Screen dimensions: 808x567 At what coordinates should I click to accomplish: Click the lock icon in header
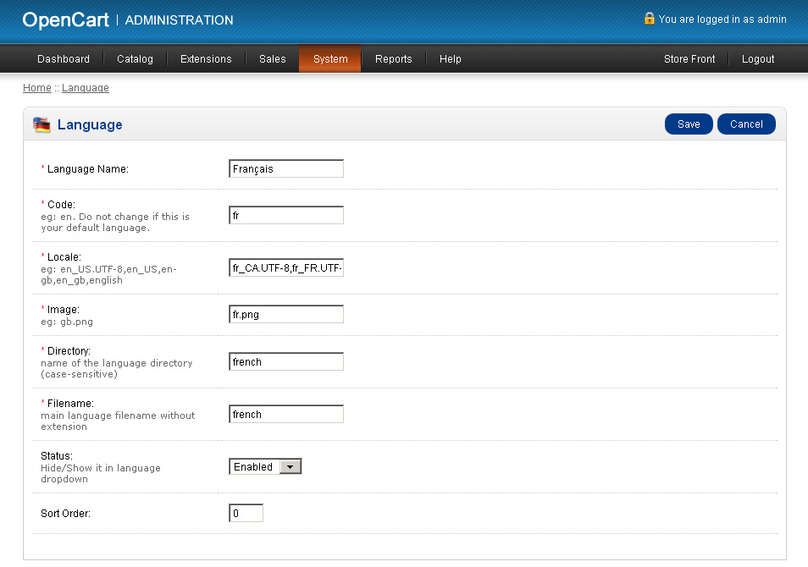tap(650, 19)
